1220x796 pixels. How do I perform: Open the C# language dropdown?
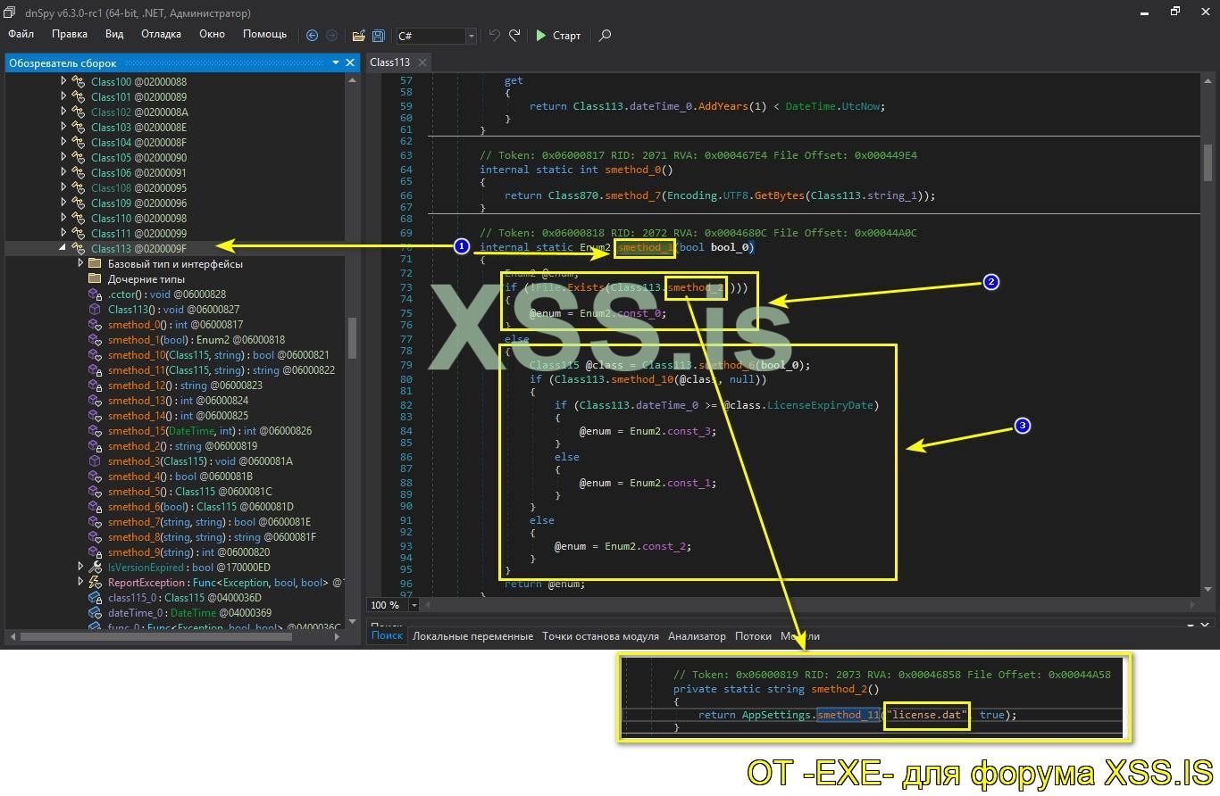click(471, 36)
